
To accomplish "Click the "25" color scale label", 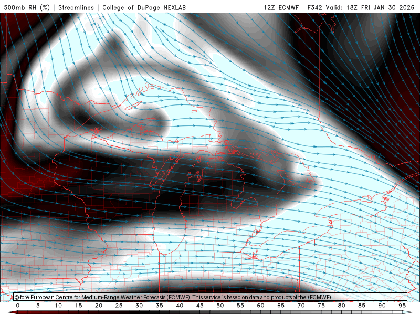I will (x=119, y=306).
